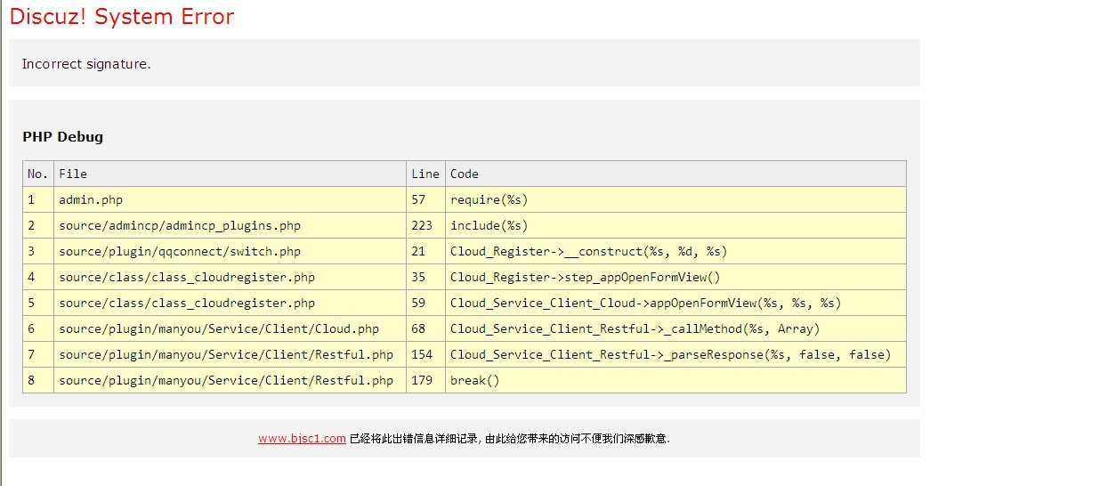
Task: Select 'source/admincp/admincp_plugins.php' file cell
Action: [x=230, y=225]
